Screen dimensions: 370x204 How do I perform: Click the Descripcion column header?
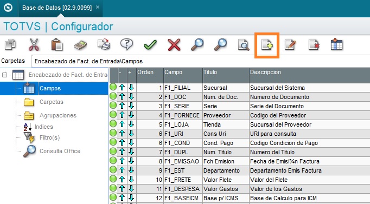coord(310,75)
